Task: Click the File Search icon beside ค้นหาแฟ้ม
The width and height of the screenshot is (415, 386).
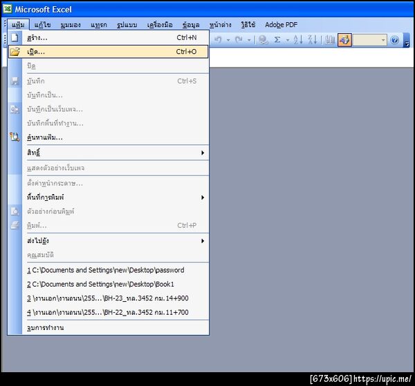Action: pyautogui.click(x=15, y=137)
